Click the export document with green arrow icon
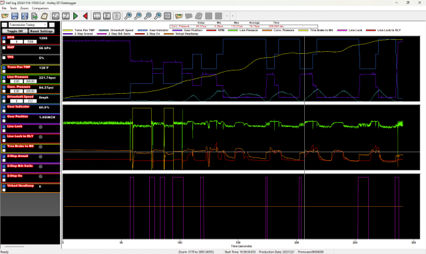This screenshot has width=426, height=254. coord(35,16)
